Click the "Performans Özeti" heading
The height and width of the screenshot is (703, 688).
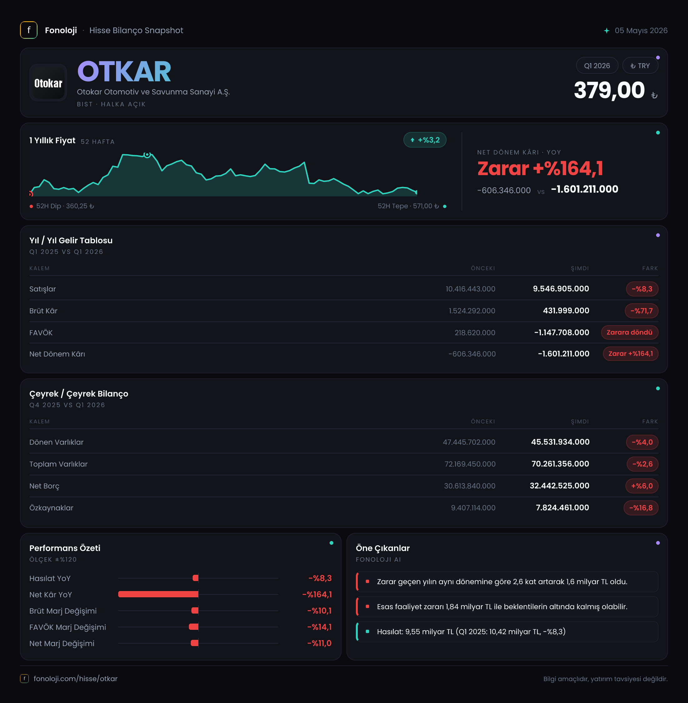click(x=65, y=548)
